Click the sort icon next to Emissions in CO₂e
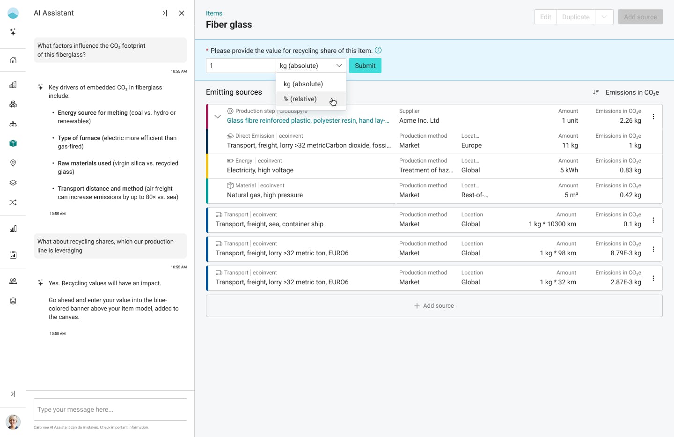Screen dimensions: 674x437 [596, 92]
